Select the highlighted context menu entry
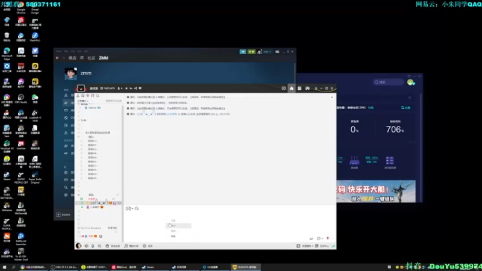The height and width of the screenshot is (271, 482). tap(178, 225)
